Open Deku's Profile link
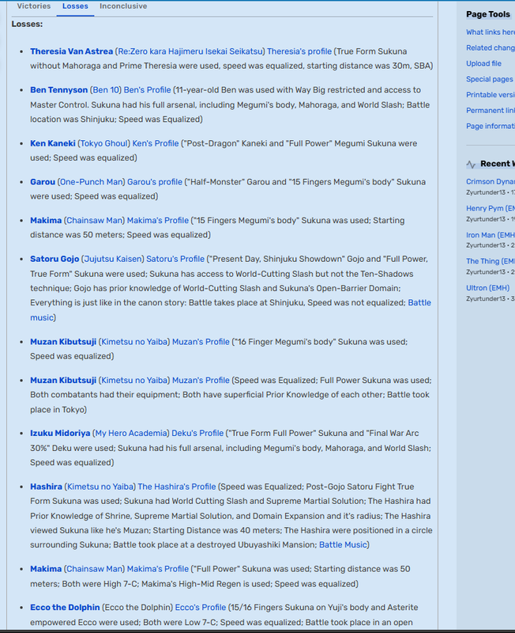 coord(197,433)
